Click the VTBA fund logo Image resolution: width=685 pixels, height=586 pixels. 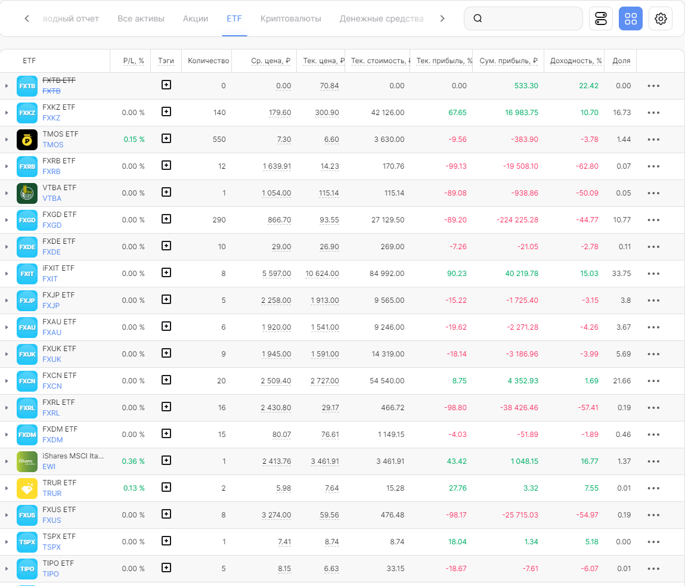[x=27, y=193]
